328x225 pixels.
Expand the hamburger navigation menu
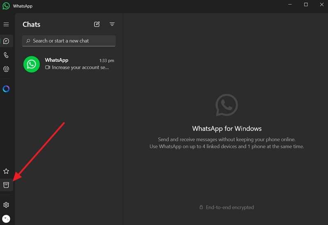[6, 25]
